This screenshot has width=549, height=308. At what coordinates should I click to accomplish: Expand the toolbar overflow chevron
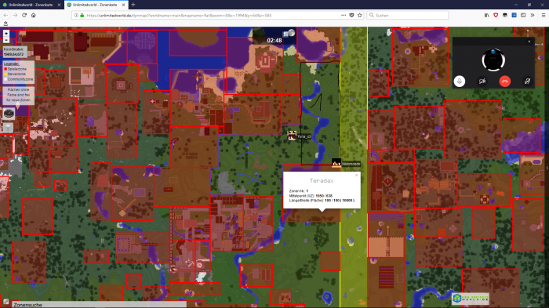(533, 15)
